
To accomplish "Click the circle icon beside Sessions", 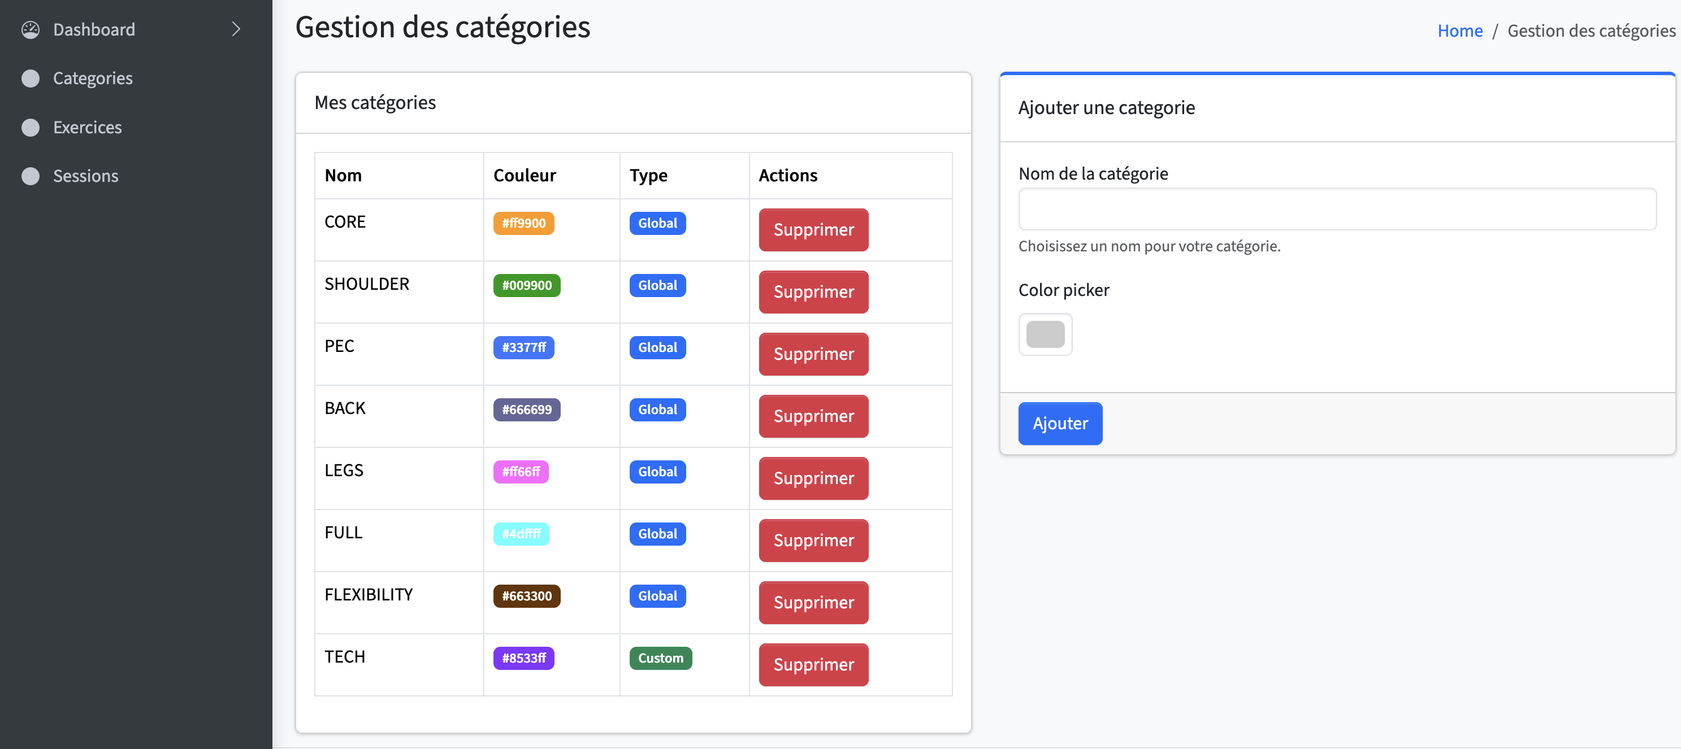I will [31, 176].
